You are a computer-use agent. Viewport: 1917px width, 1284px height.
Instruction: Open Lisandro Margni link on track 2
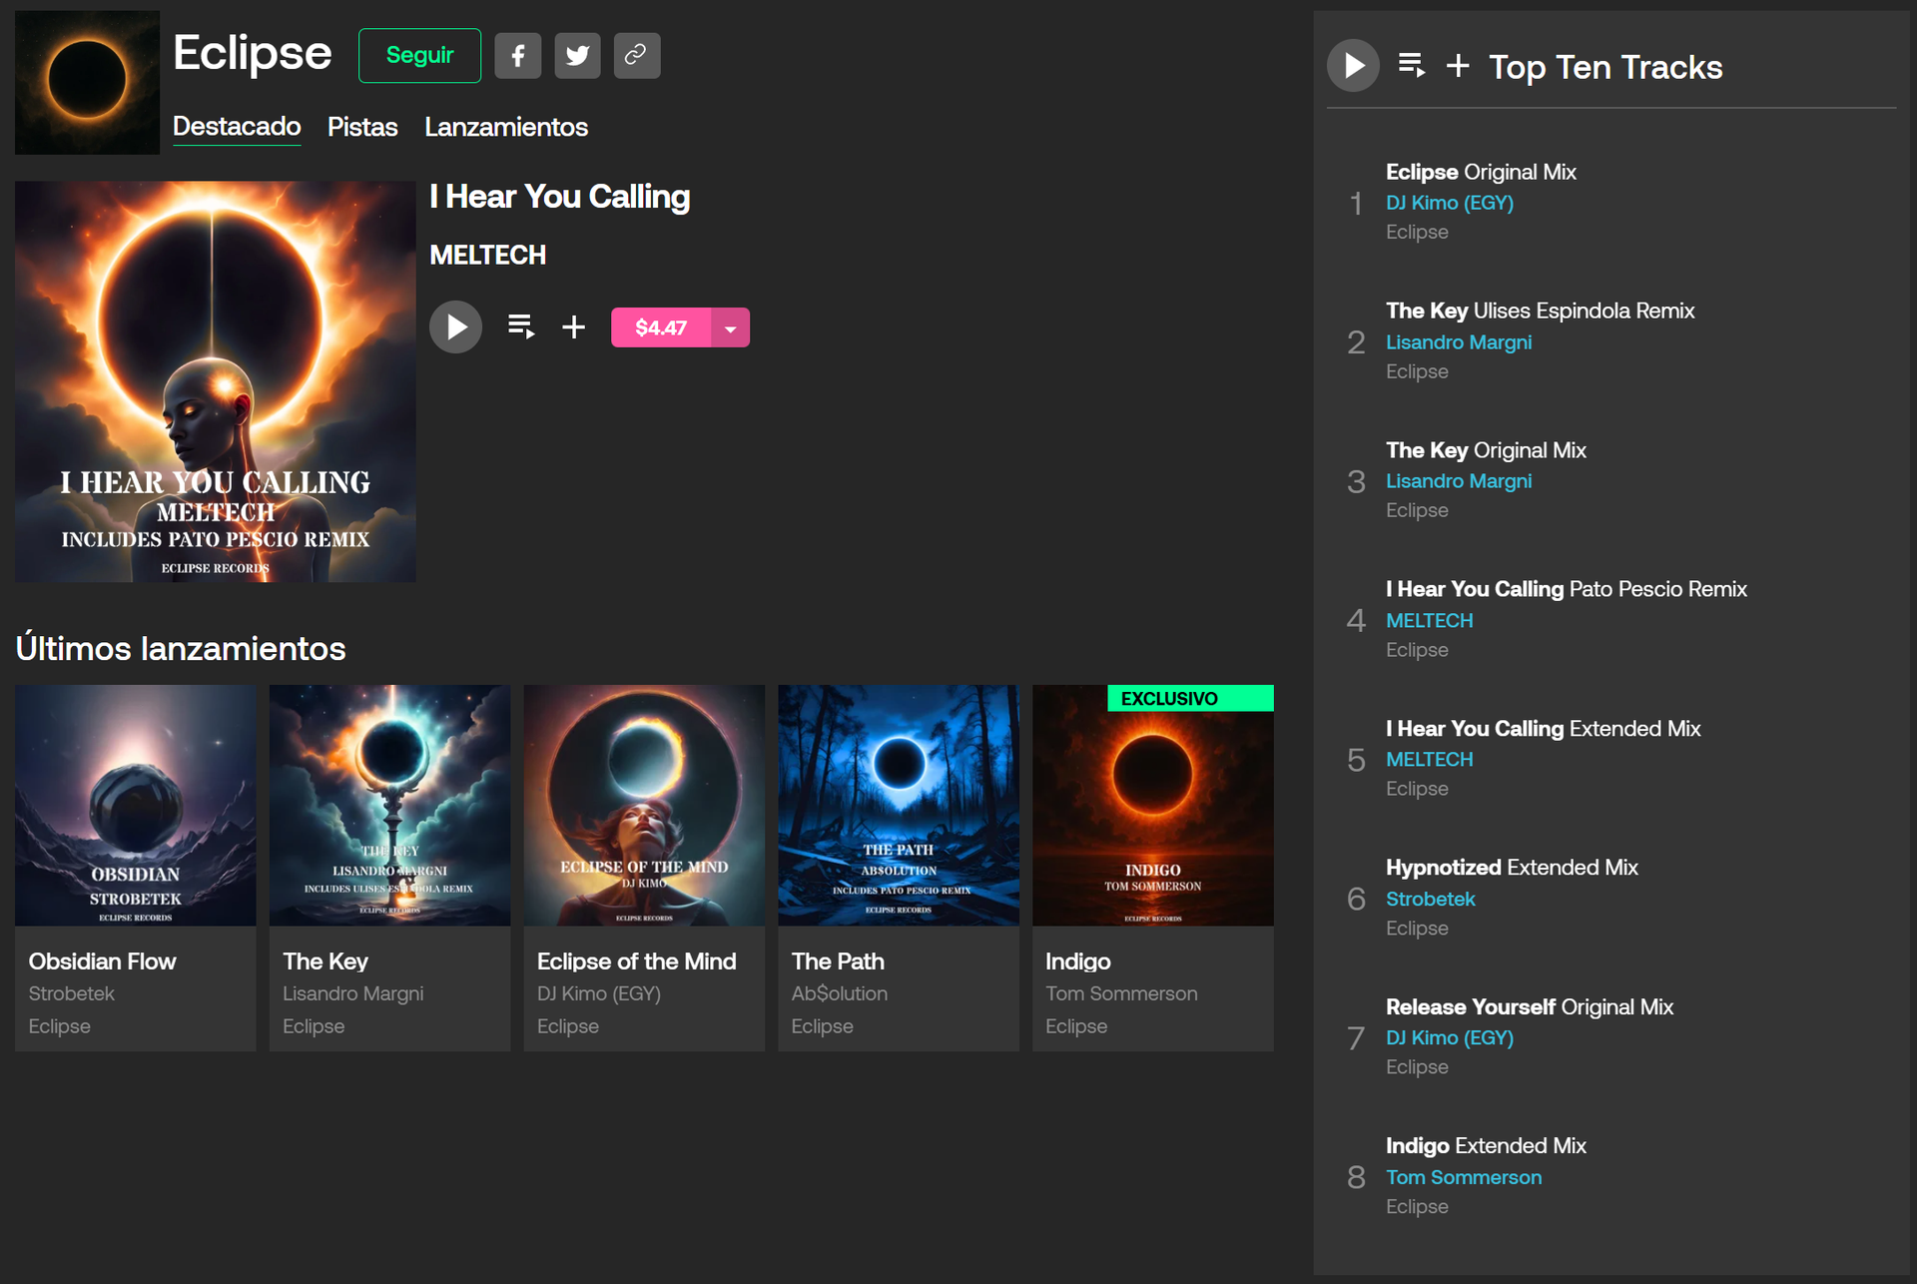1458,342
